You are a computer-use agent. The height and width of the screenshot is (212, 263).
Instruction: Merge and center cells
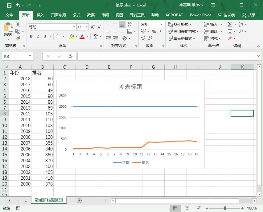coord(130,31)
